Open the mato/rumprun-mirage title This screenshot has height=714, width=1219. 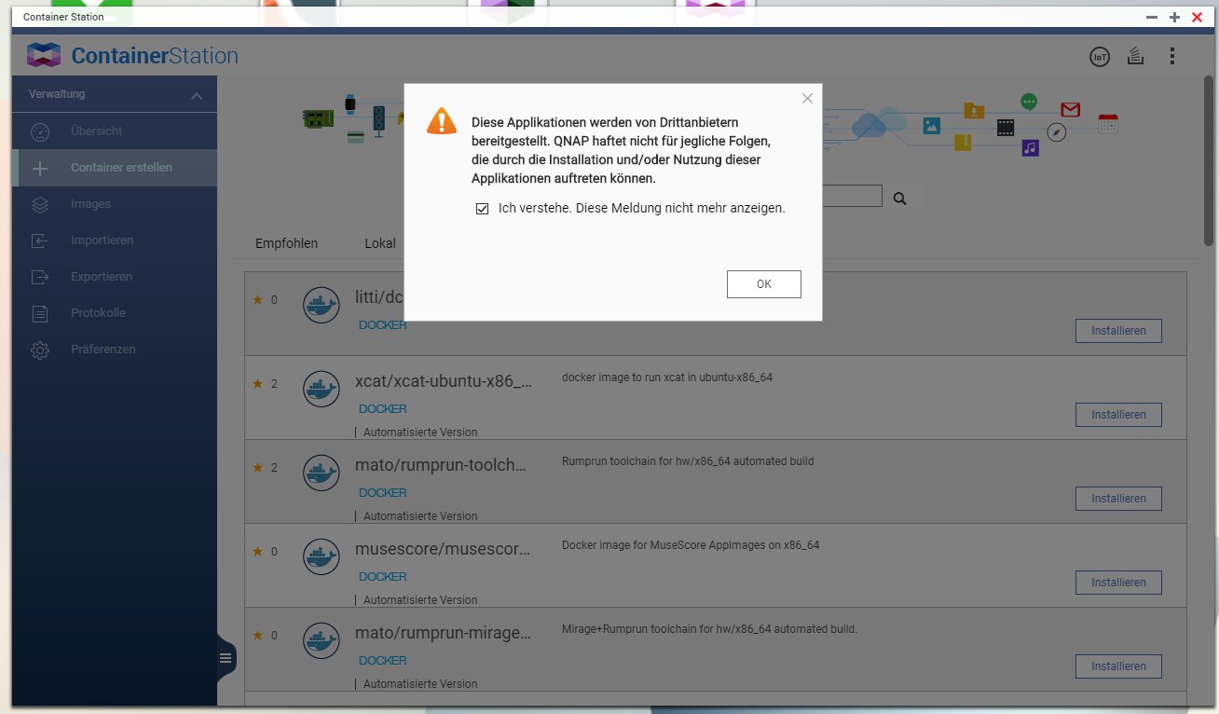(x=443, y=634)
